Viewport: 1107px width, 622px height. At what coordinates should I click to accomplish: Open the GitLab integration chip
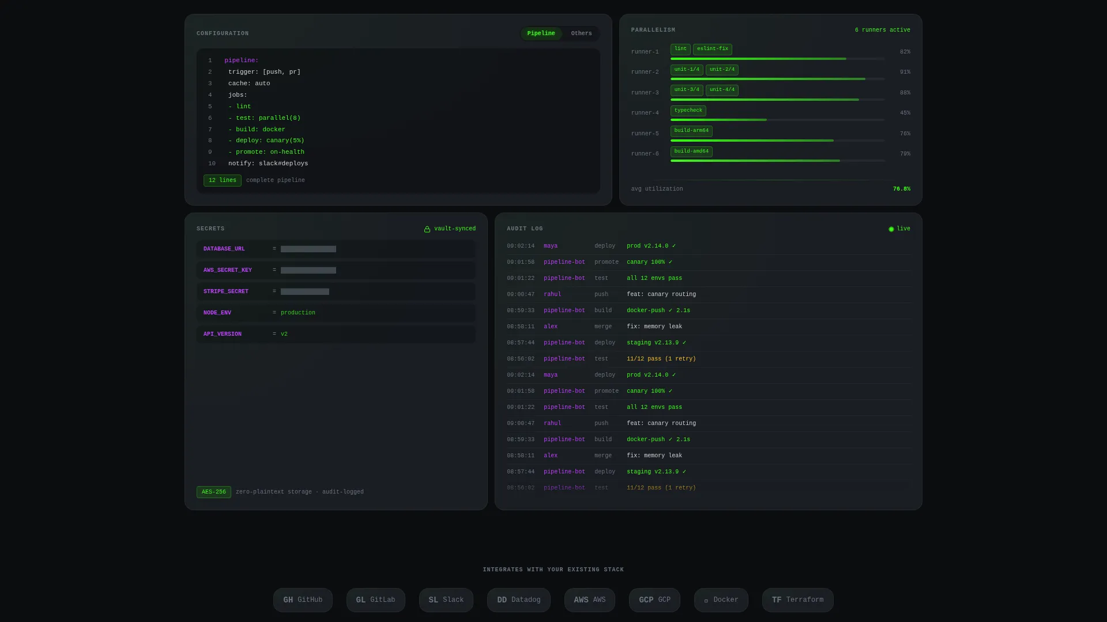[x=375, y=600]
